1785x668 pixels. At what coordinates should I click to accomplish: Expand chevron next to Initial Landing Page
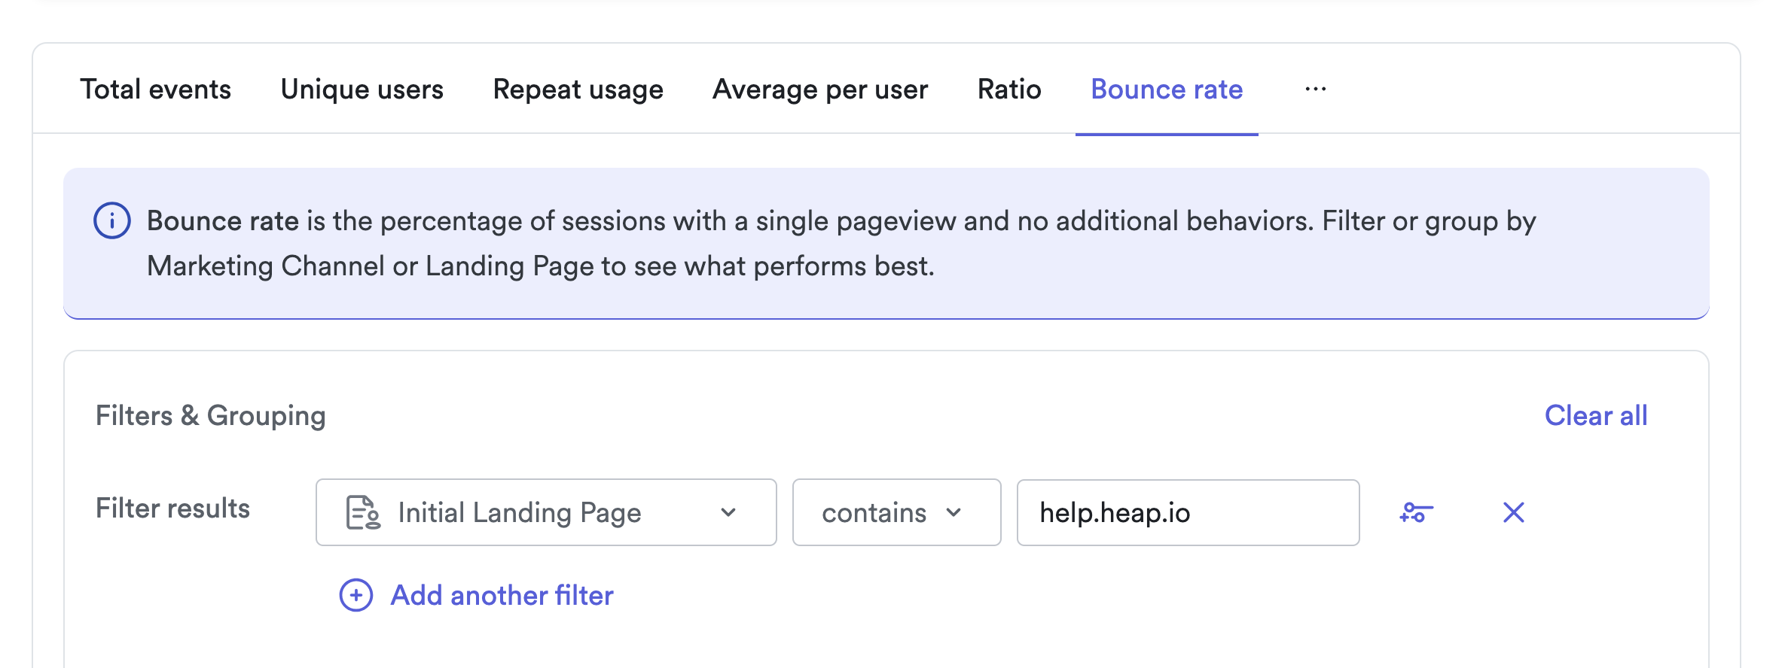(x=728, y=512)
